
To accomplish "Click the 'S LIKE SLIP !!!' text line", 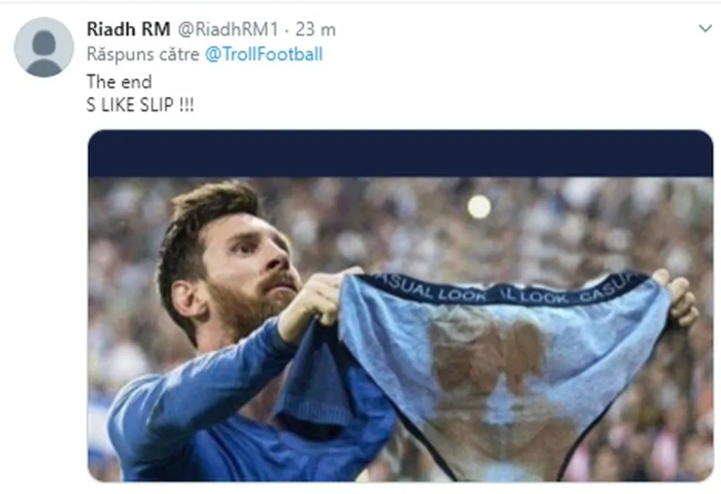I will coord(140,105).
